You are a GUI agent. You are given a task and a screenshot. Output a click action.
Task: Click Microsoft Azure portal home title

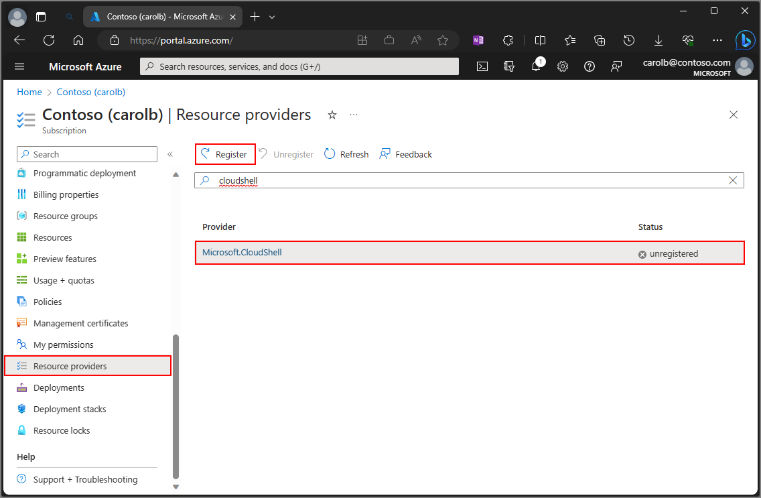tap(86, 66)
